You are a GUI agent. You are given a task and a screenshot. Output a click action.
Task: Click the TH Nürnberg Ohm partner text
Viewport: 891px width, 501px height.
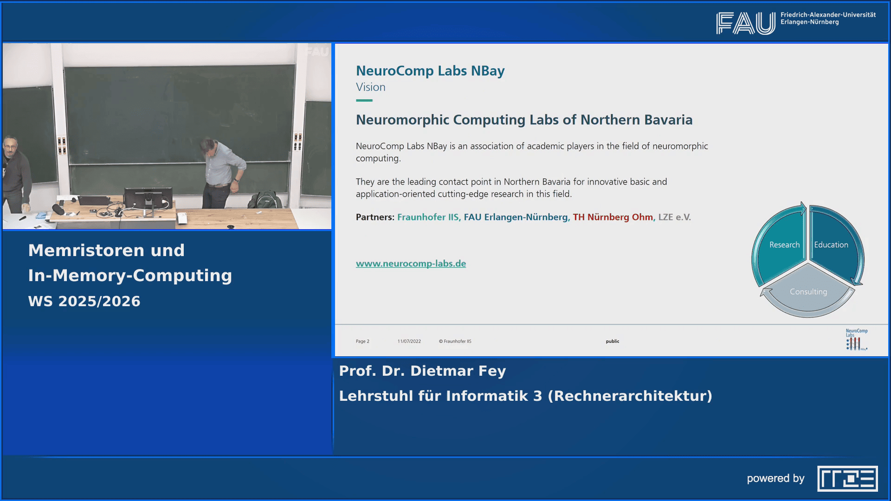(x=613, y=217)
